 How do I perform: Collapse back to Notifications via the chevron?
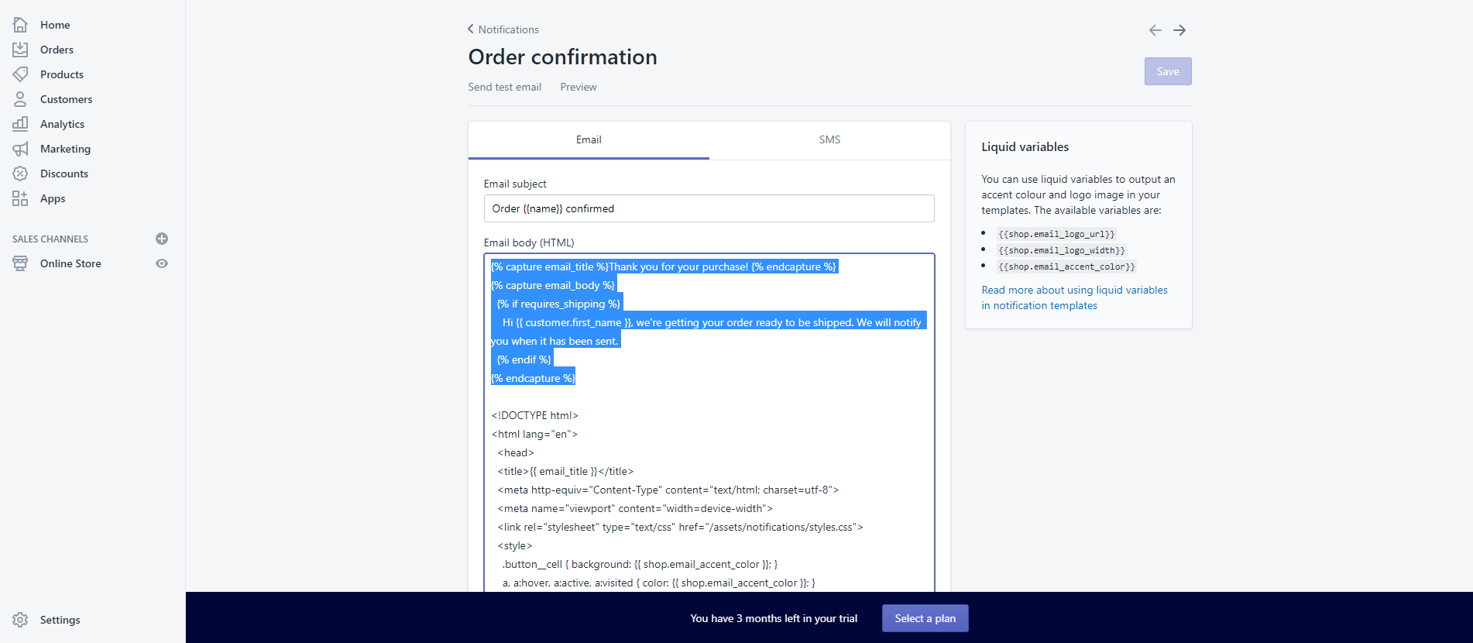coord(470,29)
